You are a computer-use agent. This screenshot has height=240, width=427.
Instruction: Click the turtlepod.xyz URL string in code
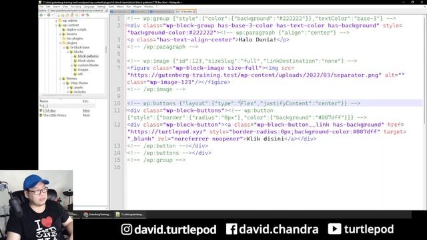coord(167,132)
